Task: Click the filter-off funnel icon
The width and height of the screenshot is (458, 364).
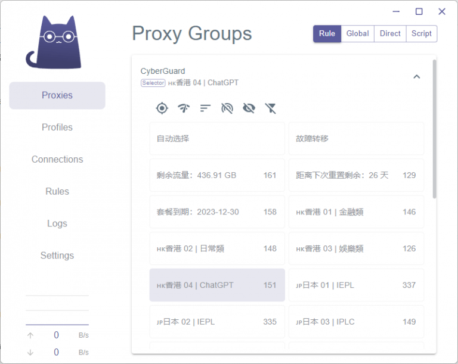Action: click(270, 108)
